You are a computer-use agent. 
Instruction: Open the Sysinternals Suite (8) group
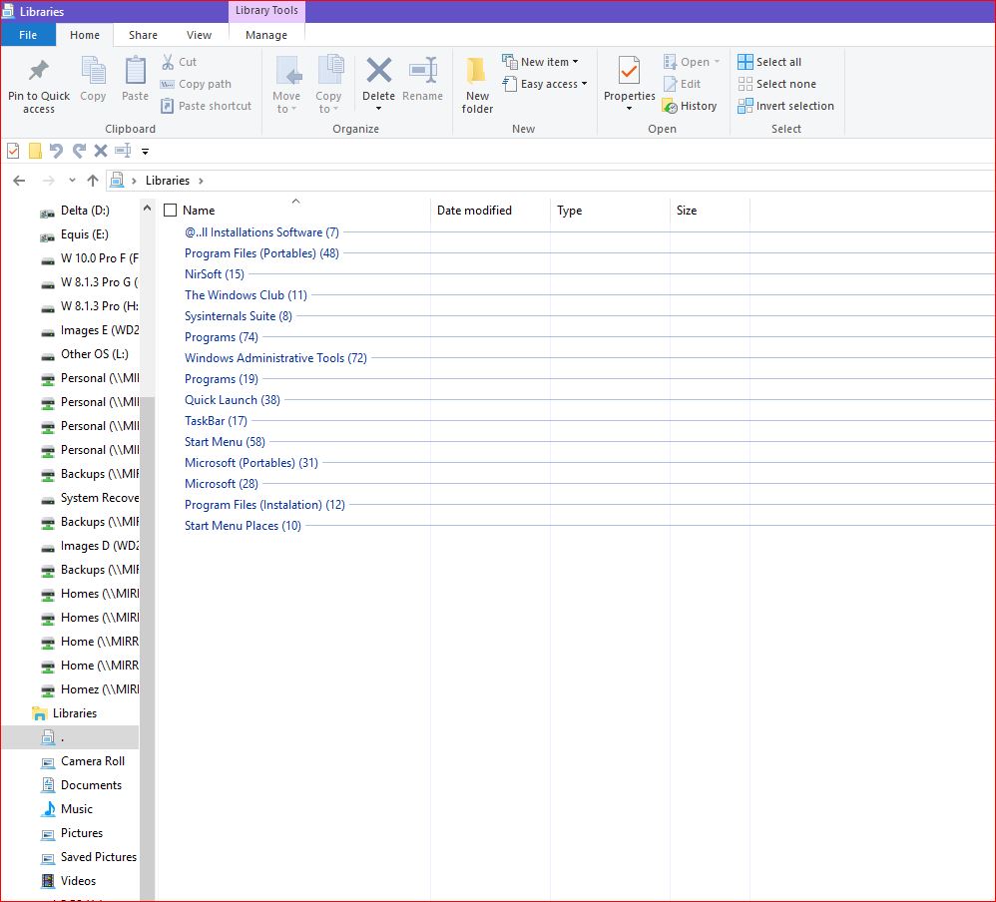tap(238, 316)
